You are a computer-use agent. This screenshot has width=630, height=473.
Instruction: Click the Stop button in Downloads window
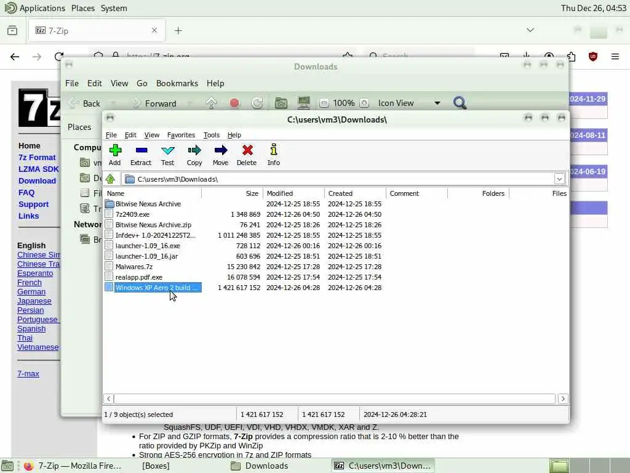click(234, 103)
